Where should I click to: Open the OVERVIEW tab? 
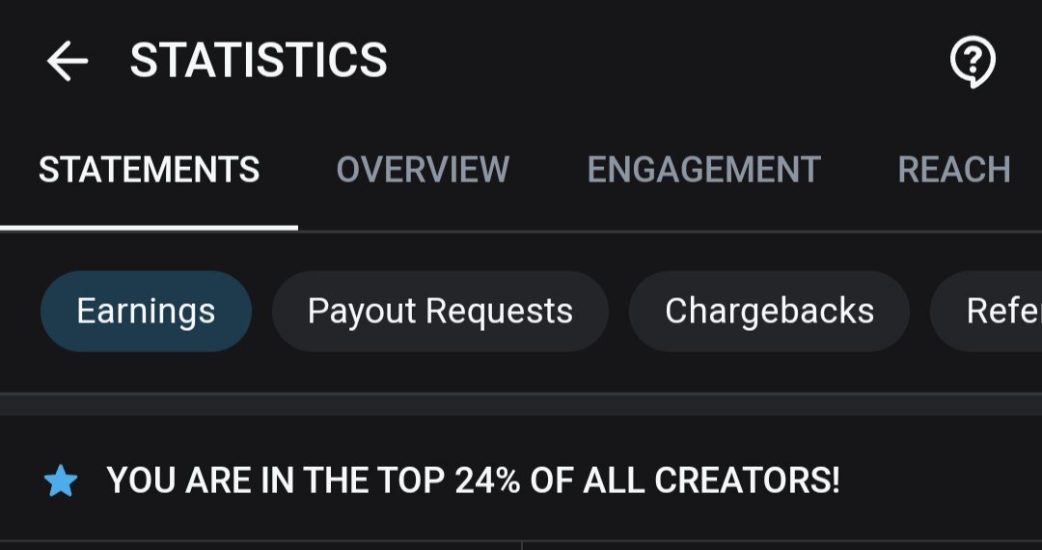(423, 171)
